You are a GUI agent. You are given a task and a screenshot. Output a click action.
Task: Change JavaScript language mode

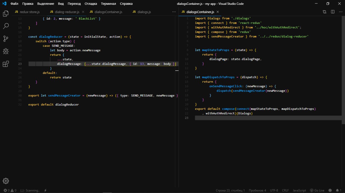299,190
